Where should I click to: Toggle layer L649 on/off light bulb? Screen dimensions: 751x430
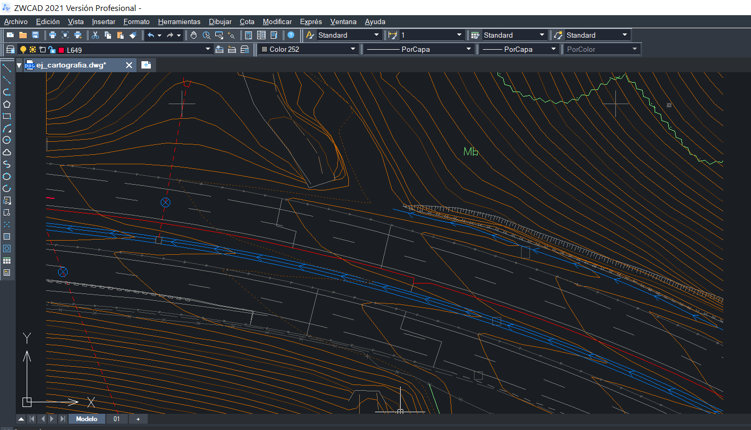point(23,49)
